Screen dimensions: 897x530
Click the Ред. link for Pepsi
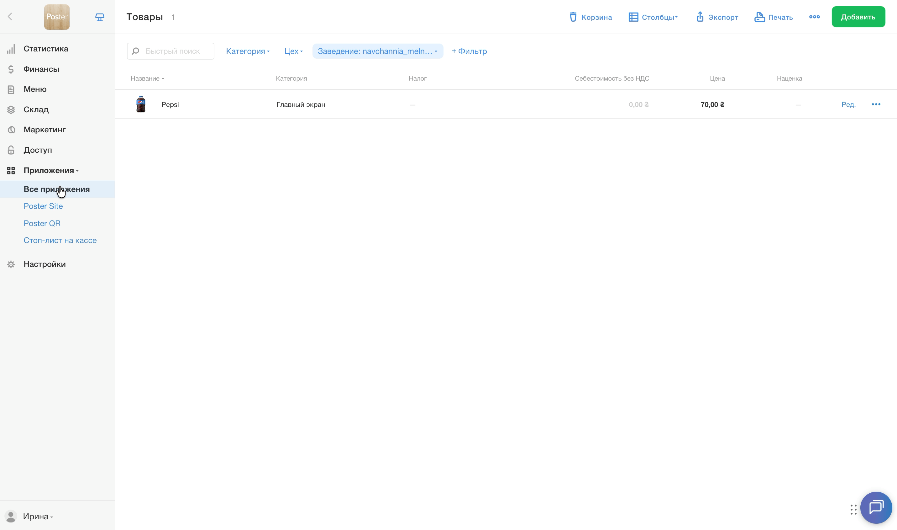pyautogui.click(x=848, y=105)
